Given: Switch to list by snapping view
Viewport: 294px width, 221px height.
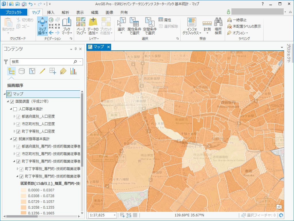Looking at the screenshot, I should tap(53, 71).
